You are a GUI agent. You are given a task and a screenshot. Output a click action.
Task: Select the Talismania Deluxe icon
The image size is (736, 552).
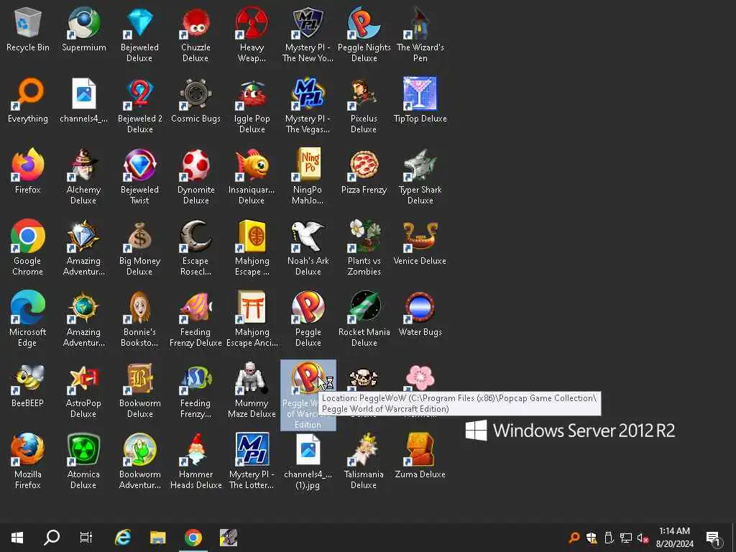pos(364,450)
